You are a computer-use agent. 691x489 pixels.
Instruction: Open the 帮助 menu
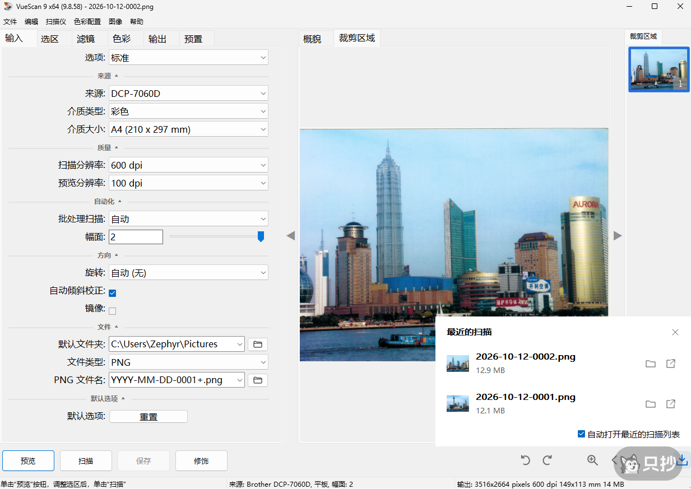pos(137,22)
